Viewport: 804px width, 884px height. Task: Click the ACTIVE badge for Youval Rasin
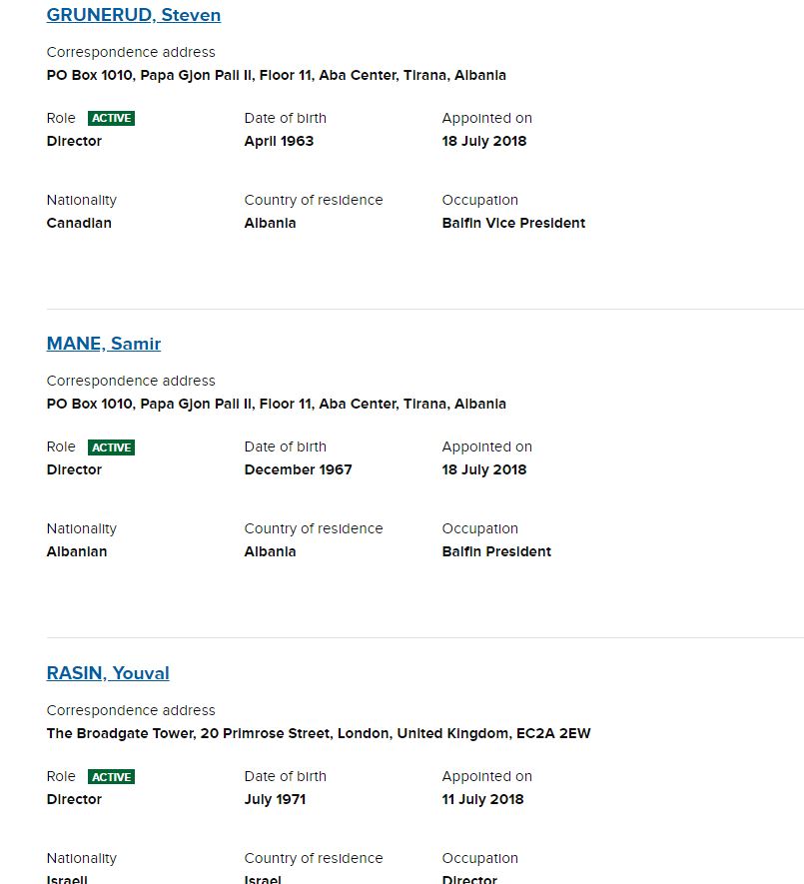pyautogui.click(x=111, y=777)
